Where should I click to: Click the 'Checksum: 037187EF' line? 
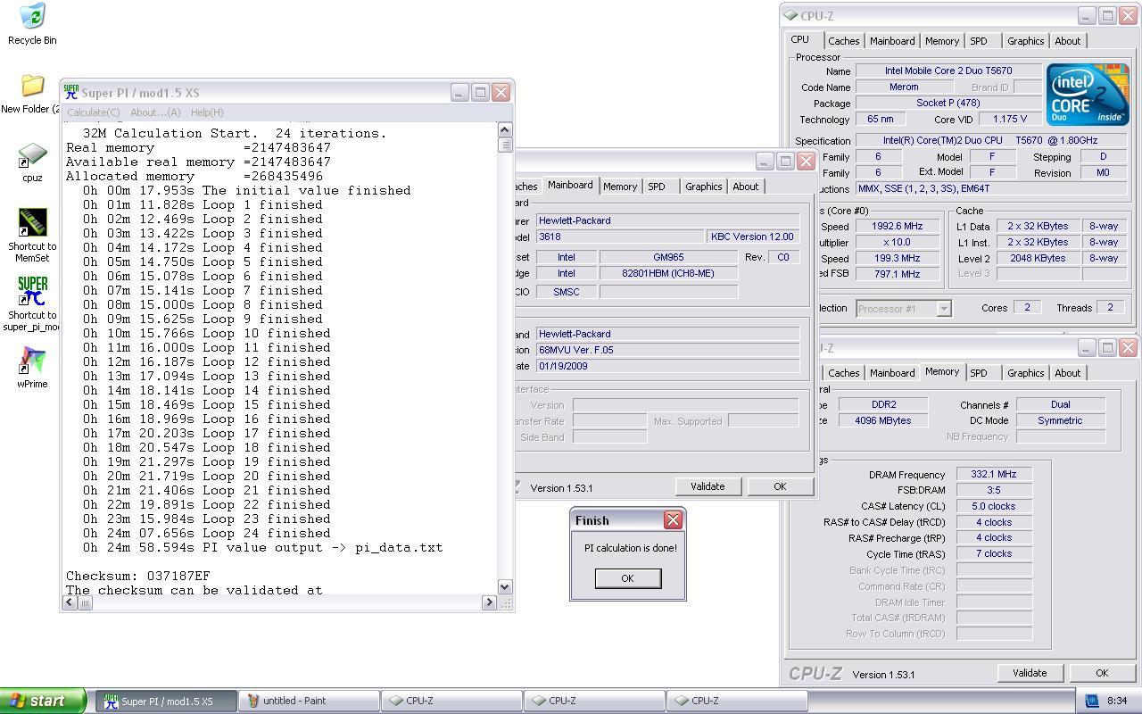click(x=137, y=576)
